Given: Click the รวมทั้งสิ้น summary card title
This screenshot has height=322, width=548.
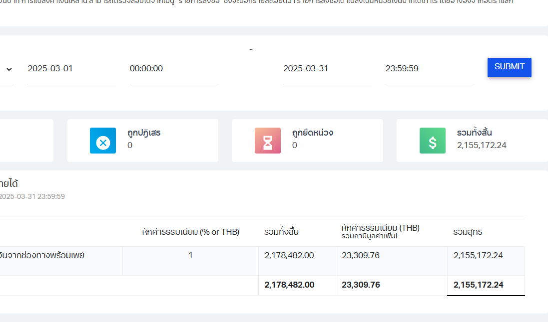Looking at the screenshot, I should tap(474, 133).
